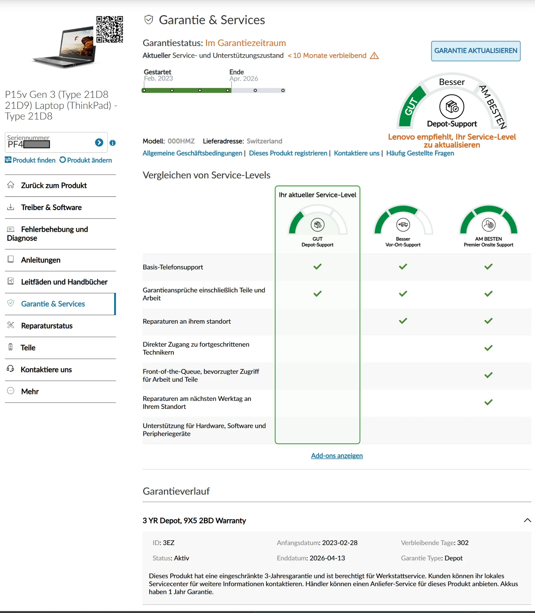Open Allgemeine Geschäftsbedingungen link
This screenshot has height=613, width=535.
pos(192,153)
